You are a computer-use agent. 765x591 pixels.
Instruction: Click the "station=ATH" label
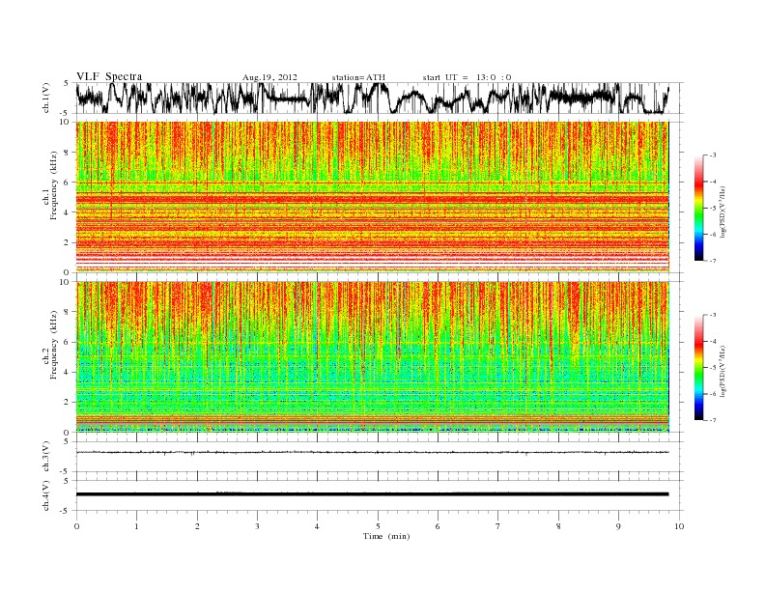(358, 77)
